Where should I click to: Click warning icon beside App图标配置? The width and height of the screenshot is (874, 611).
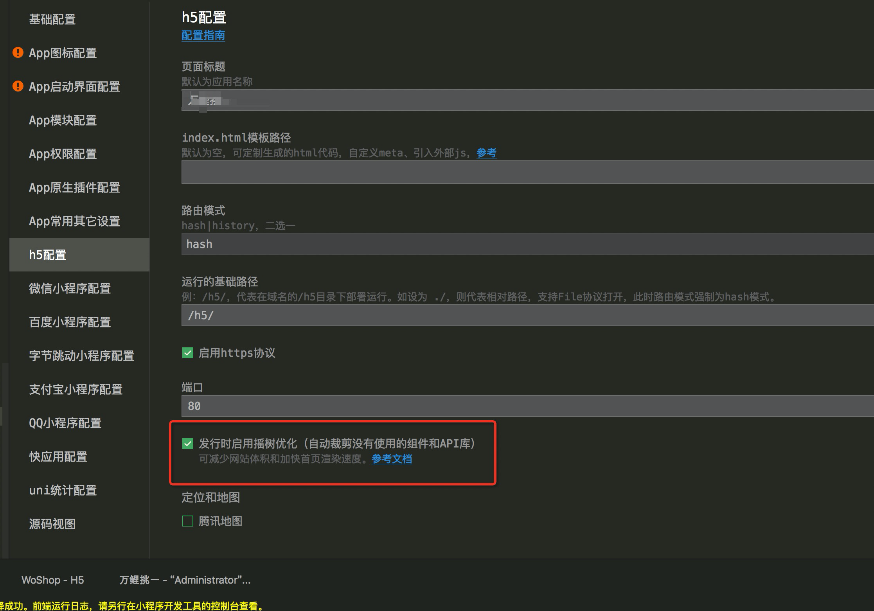(x=18, y=52)
